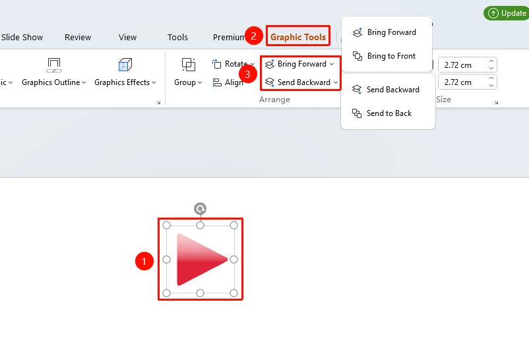Click the Align icon
Viewport: 529px width, 362px height.
217,82
